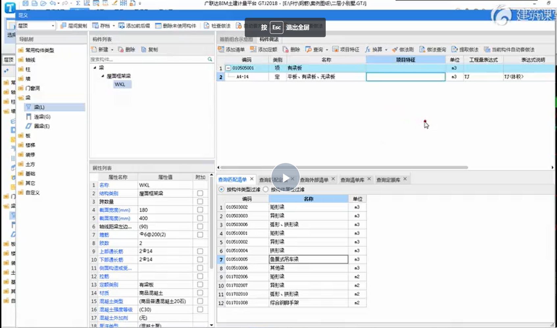Click 删除 in the 构件做法 toolbar
This screenshot has width=557, height=328.
coord(291,49)
